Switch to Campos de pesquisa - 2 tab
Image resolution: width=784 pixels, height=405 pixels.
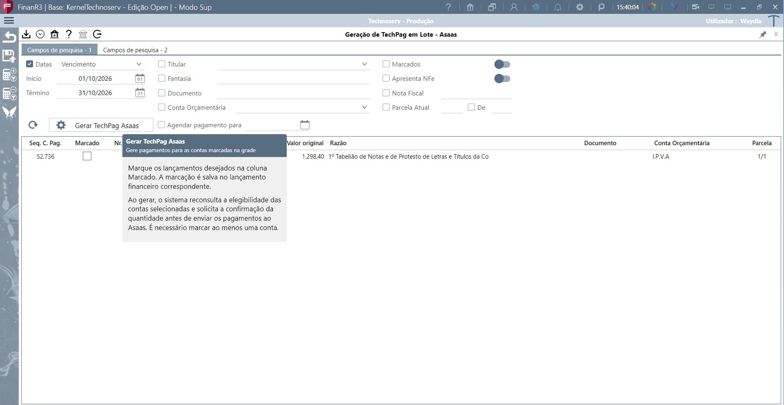[x=135, y=50]
